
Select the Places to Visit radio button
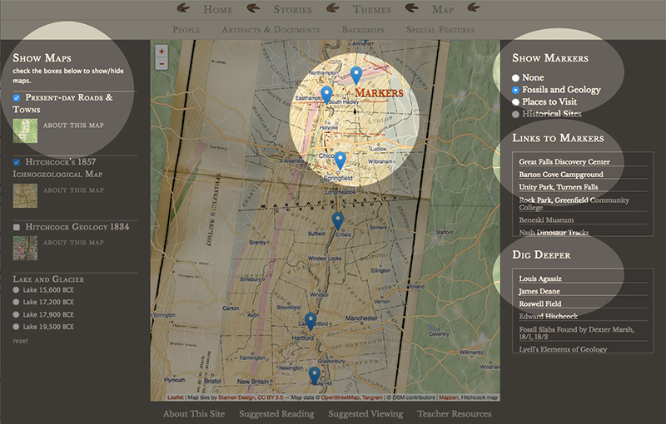click(x=516, y=101)
